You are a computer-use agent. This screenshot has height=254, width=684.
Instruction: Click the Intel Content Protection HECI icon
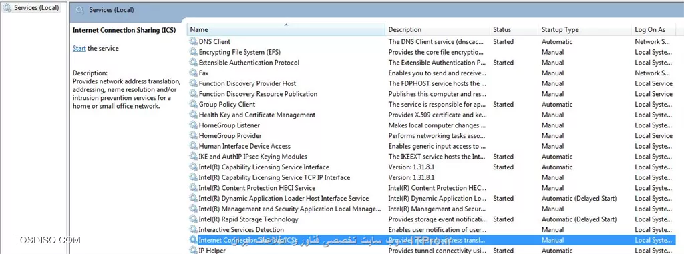point(193,188)
